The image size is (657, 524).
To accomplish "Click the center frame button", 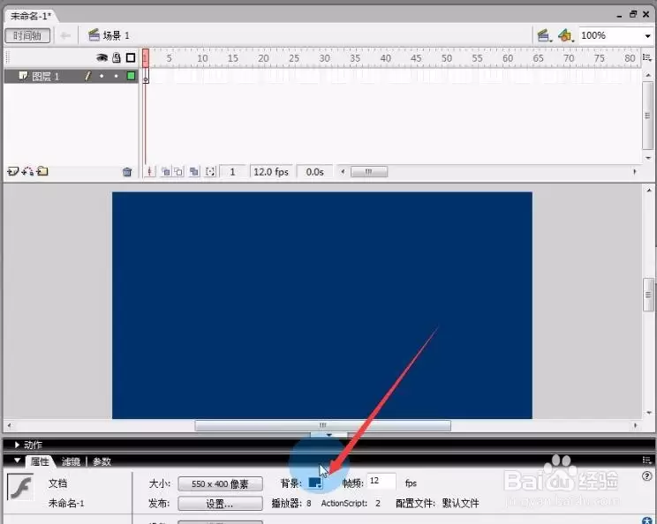I will click(150, 172).
